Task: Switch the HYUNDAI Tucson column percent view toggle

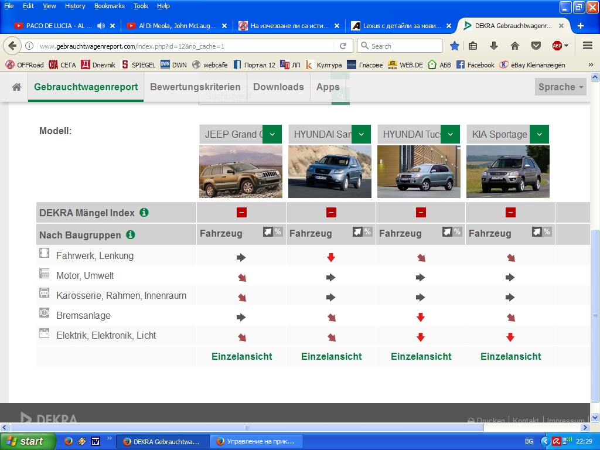Action: 452,232
